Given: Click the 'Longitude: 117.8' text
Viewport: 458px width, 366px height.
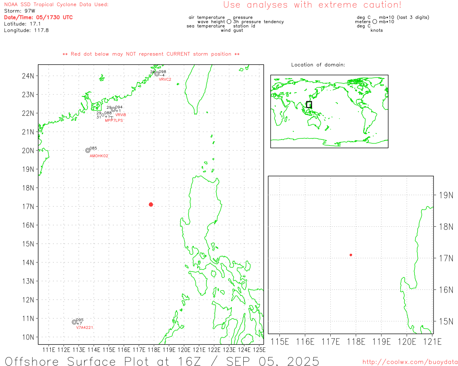Looking at the screenshot, I should pyautogui.click(x=26, y=30).
